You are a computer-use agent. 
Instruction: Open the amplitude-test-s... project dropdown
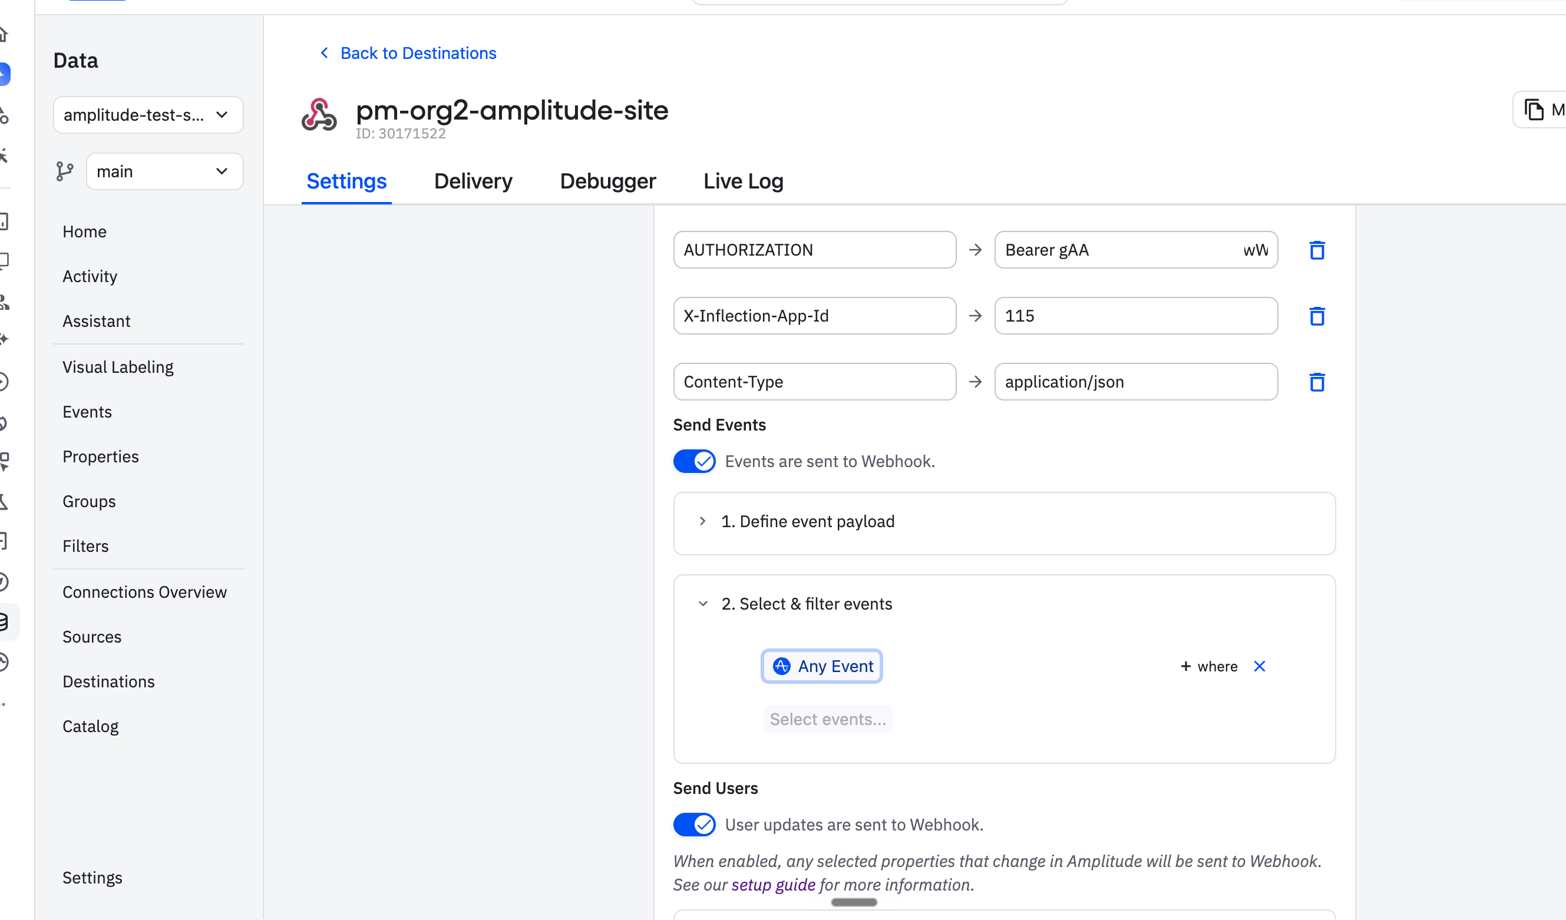click(148, 115)
